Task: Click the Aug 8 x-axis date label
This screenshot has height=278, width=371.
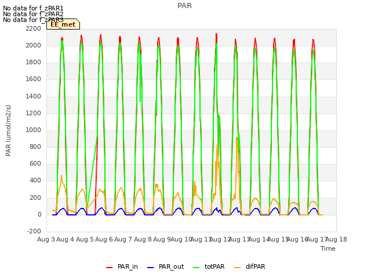Action: tap(143, 239)
